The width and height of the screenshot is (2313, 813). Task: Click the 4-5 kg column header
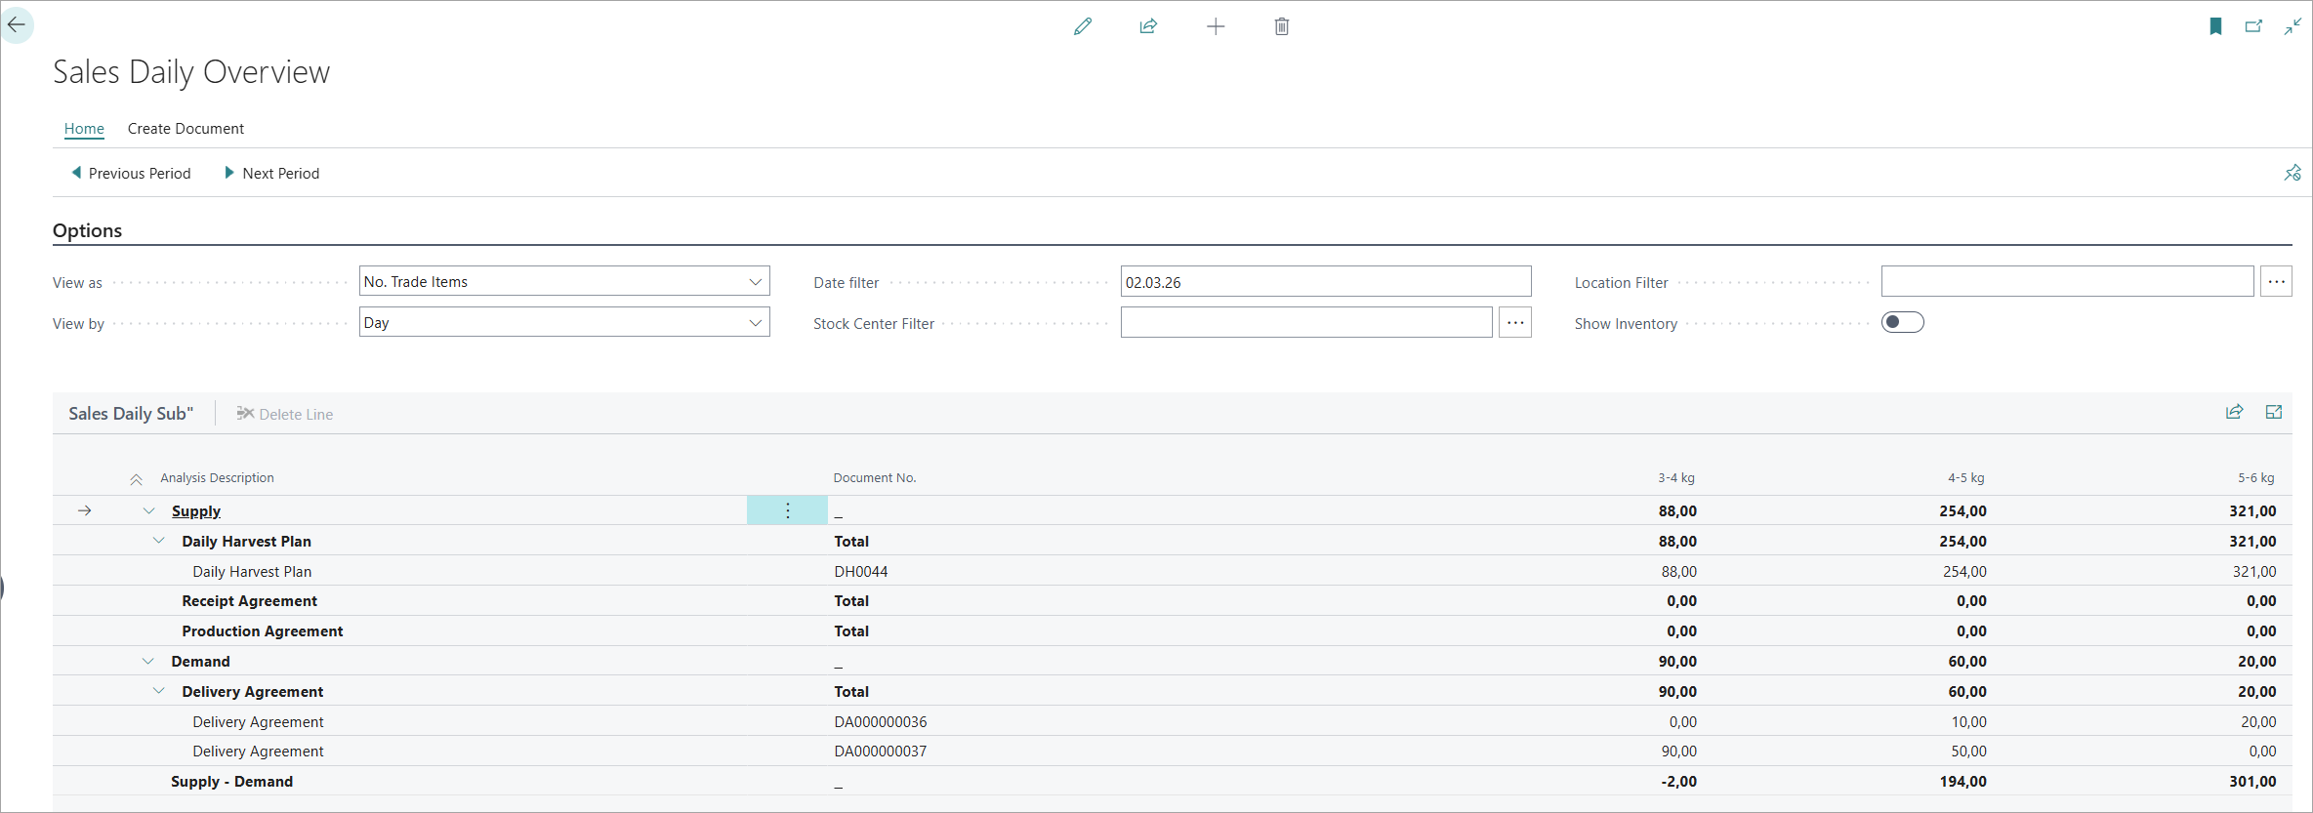point(1966,478)
